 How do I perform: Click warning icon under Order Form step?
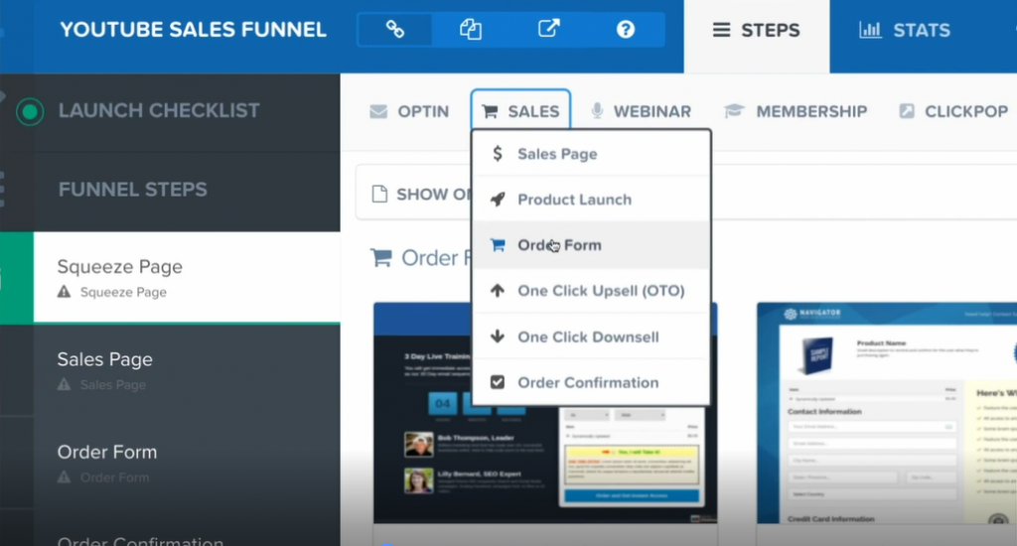[64, 478]
